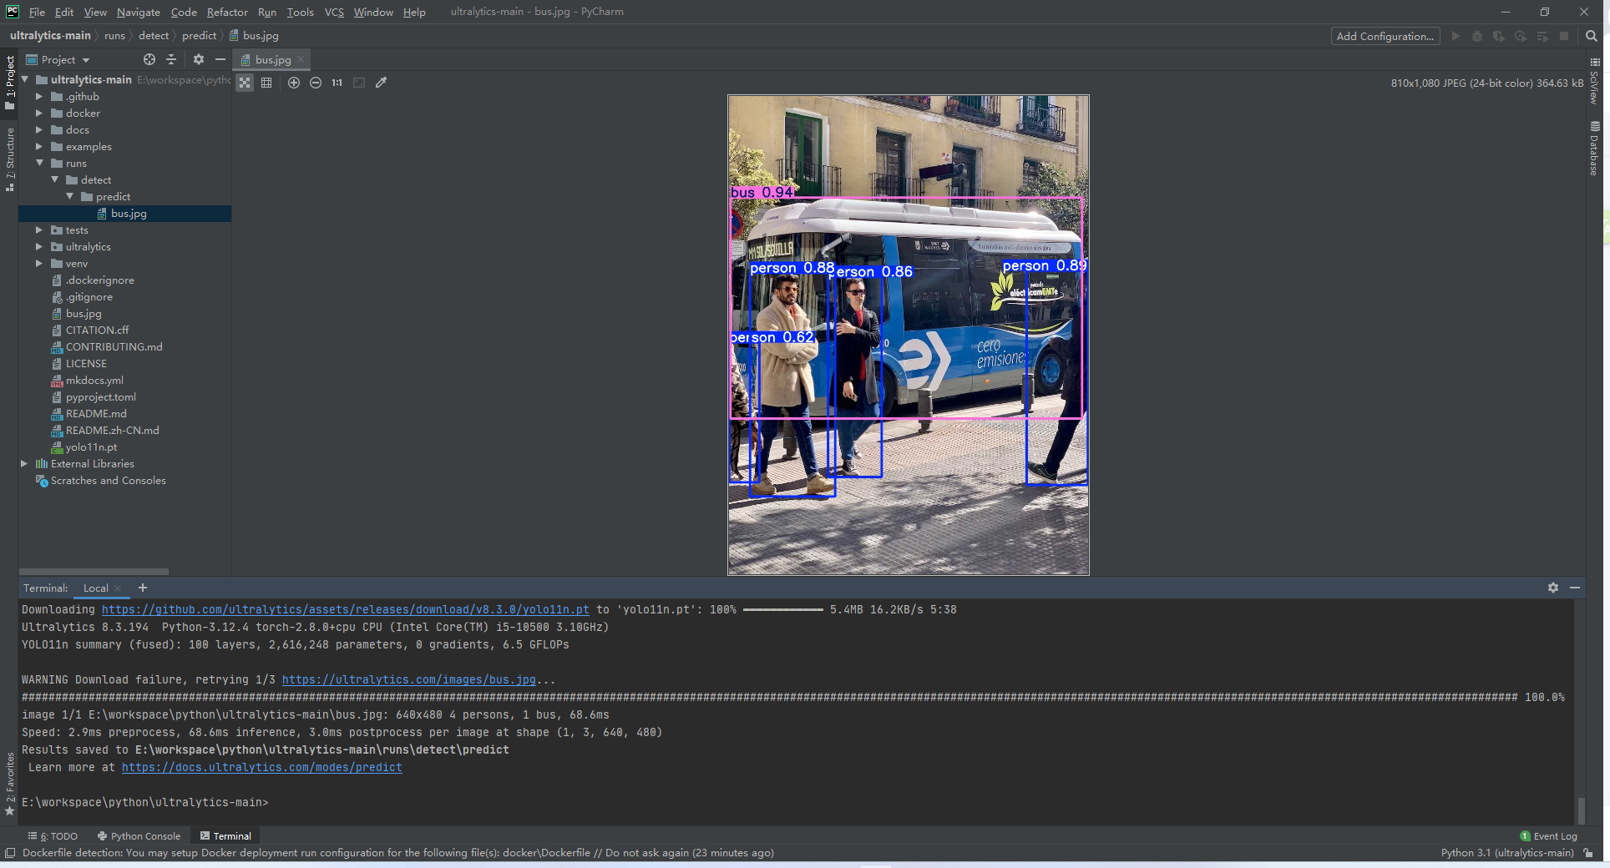Set image zoom to actual size 1:1
Screen dimensions: 1610x868
(337, 83)
